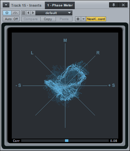Click the sidechain bypass curve icon
This screenshot has width=130, height=151.
click(15, 13)
